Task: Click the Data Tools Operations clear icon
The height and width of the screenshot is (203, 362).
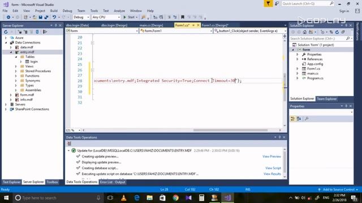Action: (69, 144)
